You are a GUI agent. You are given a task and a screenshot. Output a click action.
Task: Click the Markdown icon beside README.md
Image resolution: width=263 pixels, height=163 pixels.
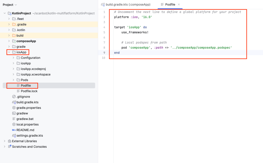tap(14, 130)
